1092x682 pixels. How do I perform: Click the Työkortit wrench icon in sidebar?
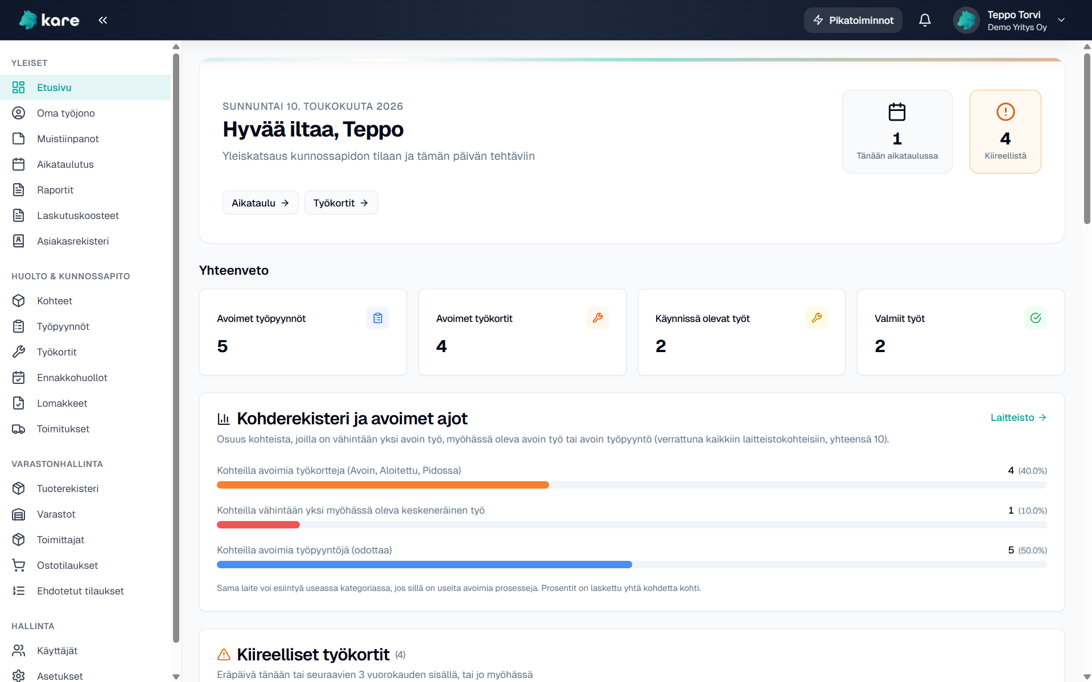19,352
